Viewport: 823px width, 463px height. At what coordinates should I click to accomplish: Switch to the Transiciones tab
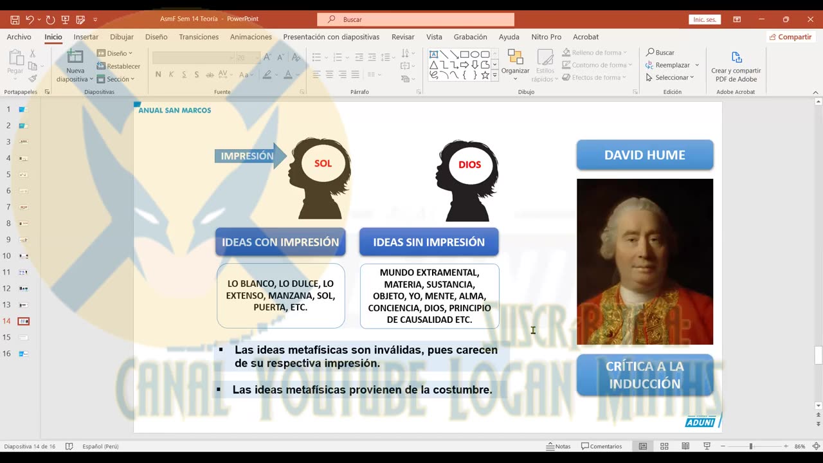(199, 37)
